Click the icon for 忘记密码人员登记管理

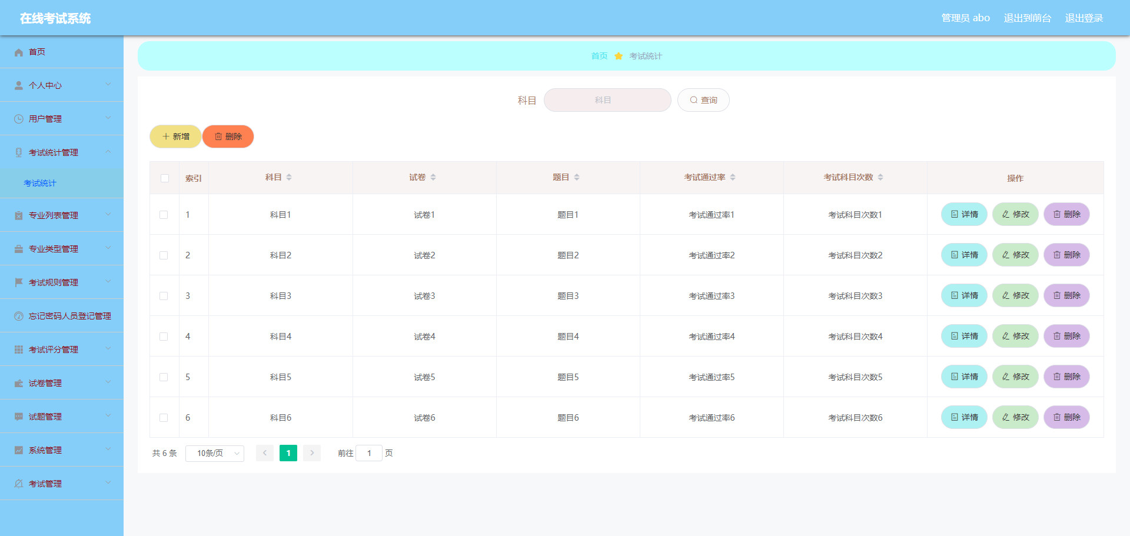19,317
